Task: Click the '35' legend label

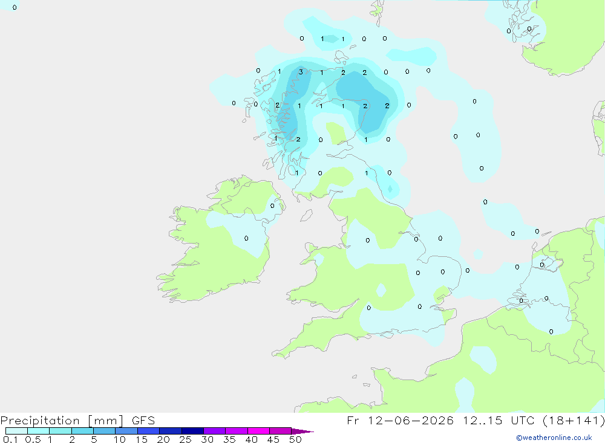Action: pos(229,439)
